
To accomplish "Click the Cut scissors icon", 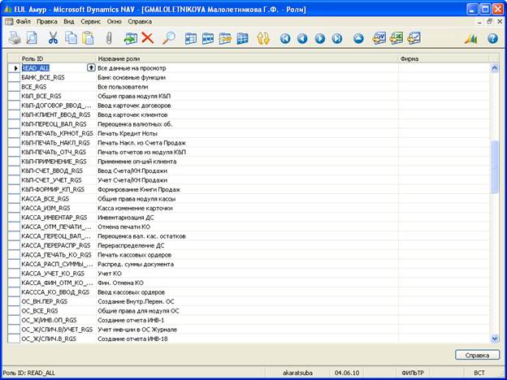I will pos(53,38).
